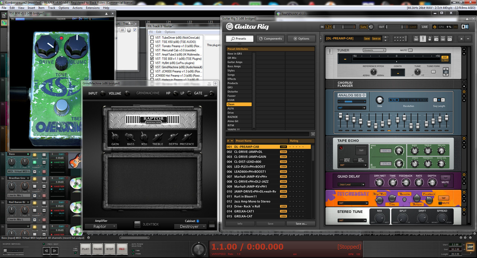Open the Insert menu in REAPER
The width and height of the screenshot is (477, 258).
click(31, 8)
